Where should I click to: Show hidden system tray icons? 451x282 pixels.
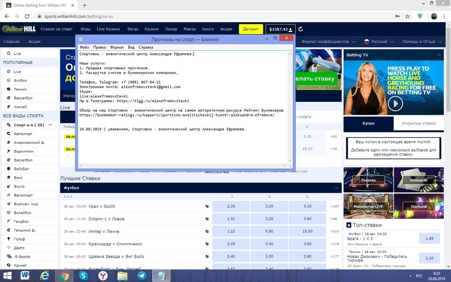click(x=410, y=276)
